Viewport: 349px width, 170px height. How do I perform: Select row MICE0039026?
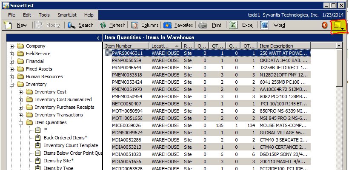tap(211, 125)
